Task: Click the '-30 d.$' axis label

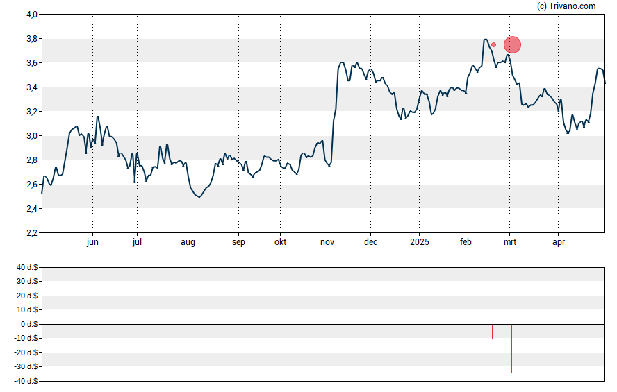Action: tap(26, 367)
